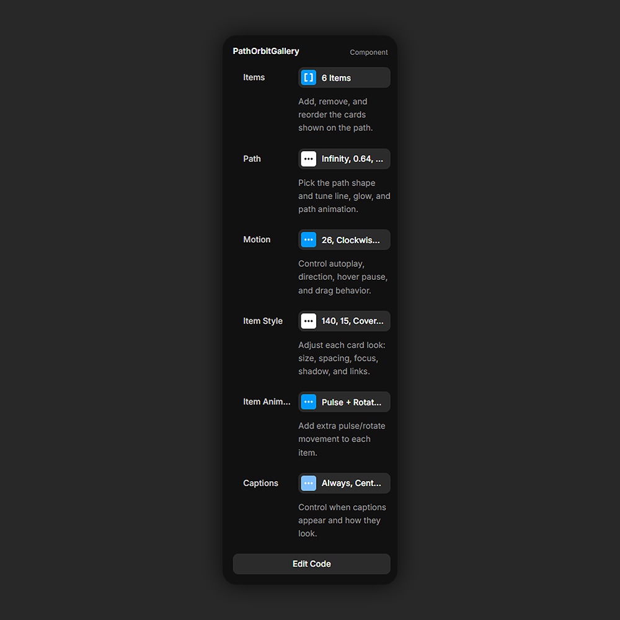Click the white ellipsis icon in Path field

coord(308,159)
